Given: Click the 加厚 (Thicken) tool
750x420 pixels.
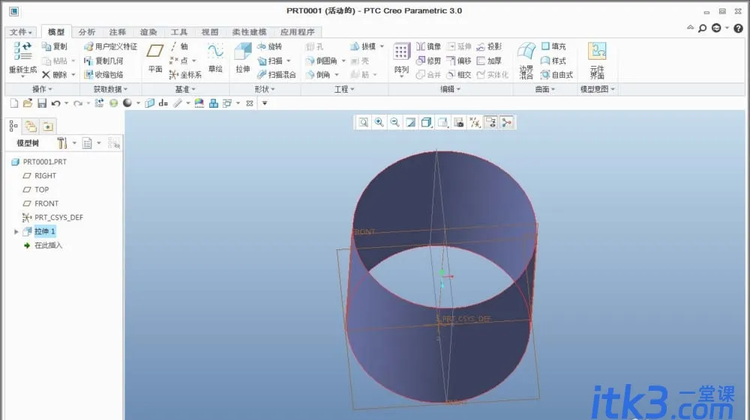Looking at the screenshot, I should pos(489,61).
